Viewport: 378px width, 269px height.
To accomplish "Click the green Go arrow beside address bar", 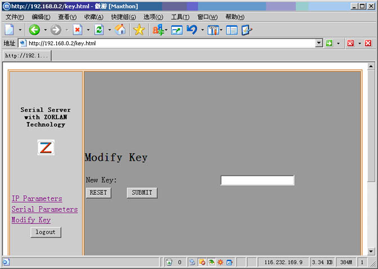I will [x=328, y=43].
